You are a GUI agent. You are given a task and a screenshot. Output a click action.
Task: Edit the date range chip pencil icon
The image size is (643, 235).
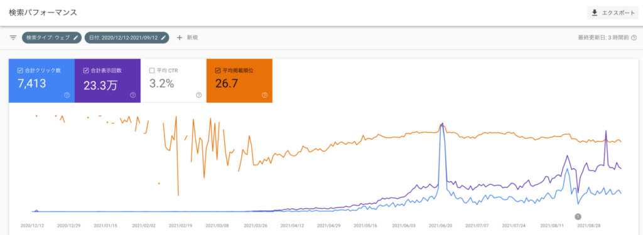pos(163,38)
